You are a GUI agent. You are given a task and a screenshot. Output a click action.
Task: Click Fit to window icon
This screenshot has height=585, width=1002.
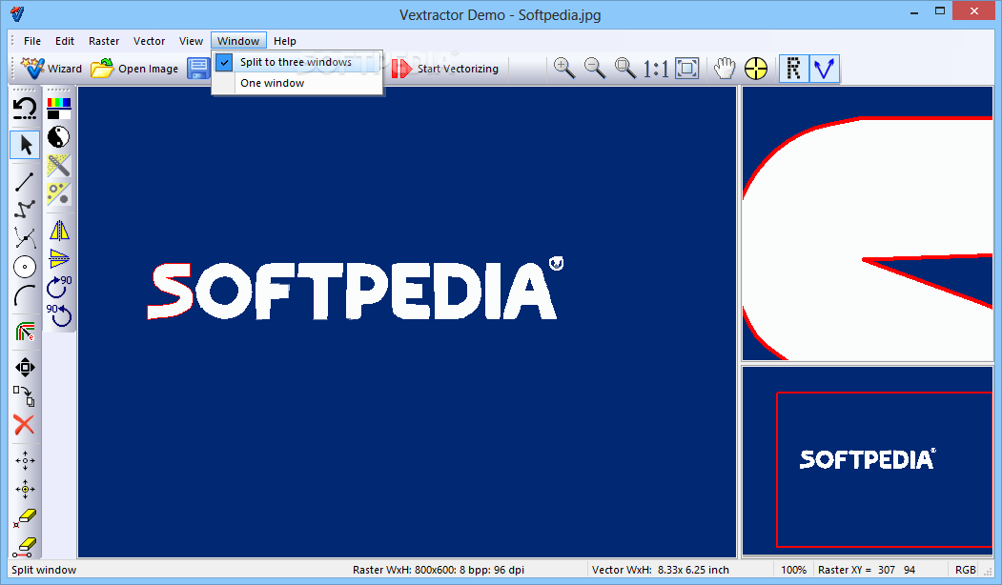[687, 69]
